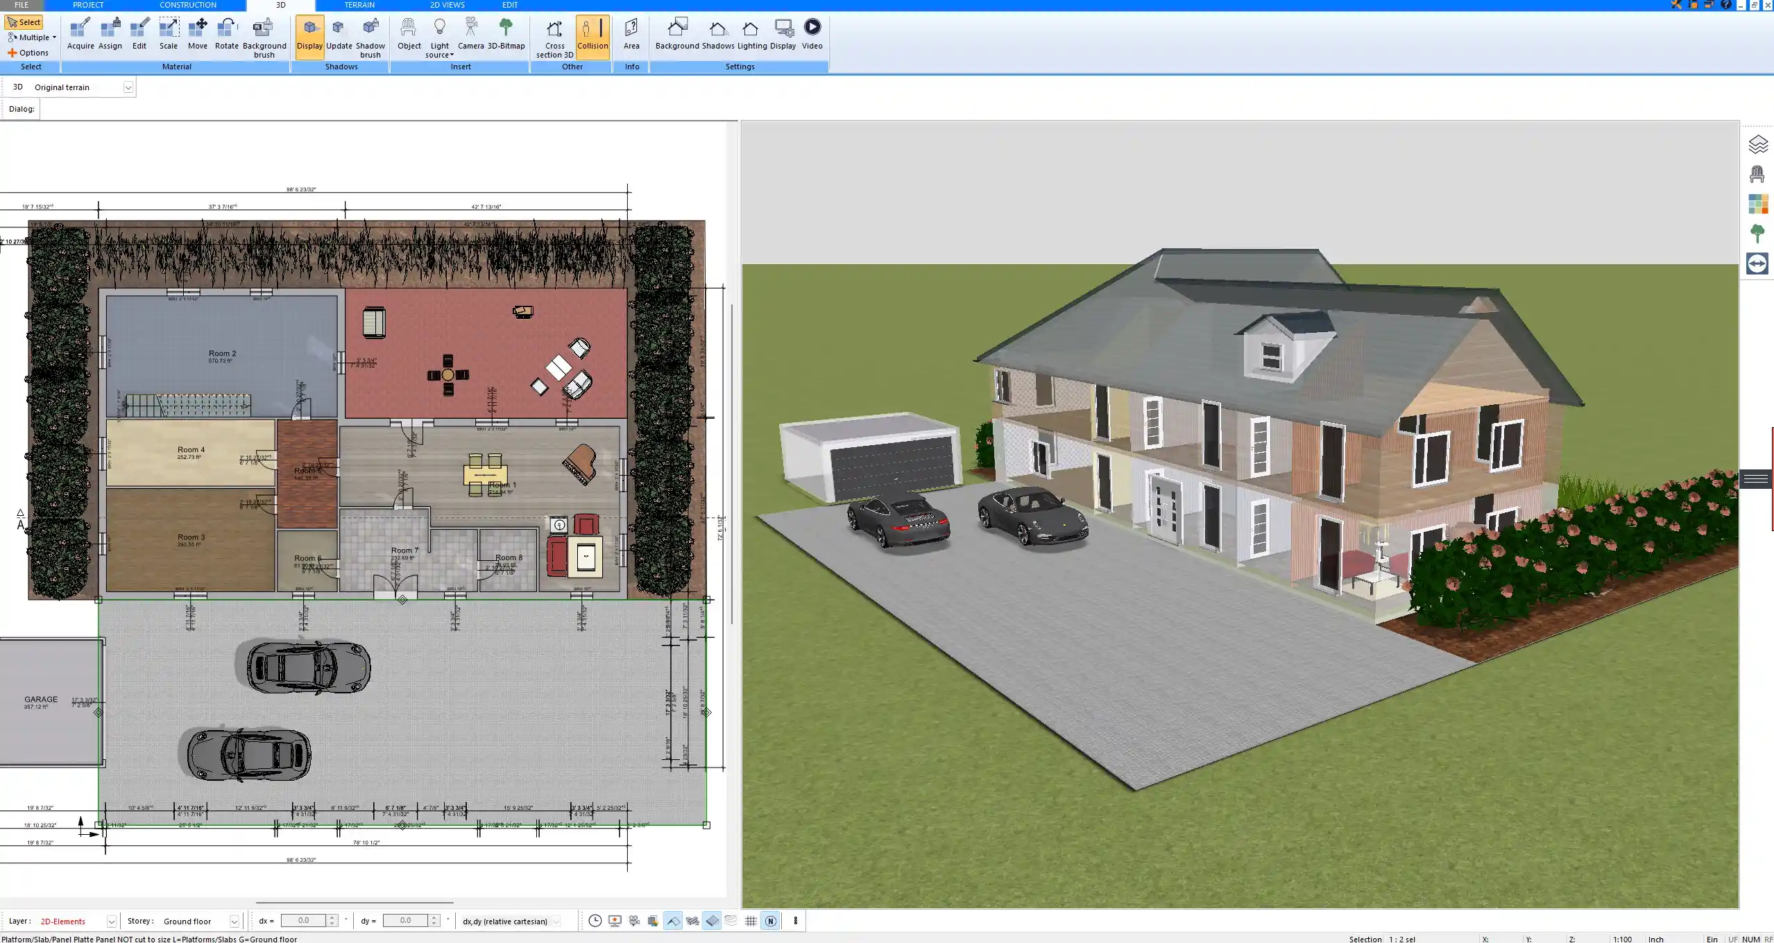Switch to the CONSTRUCTION tab

[188, 5]
